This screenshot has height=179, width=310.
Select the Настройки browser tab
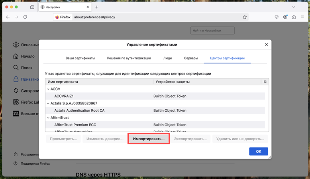coord(64,7)
